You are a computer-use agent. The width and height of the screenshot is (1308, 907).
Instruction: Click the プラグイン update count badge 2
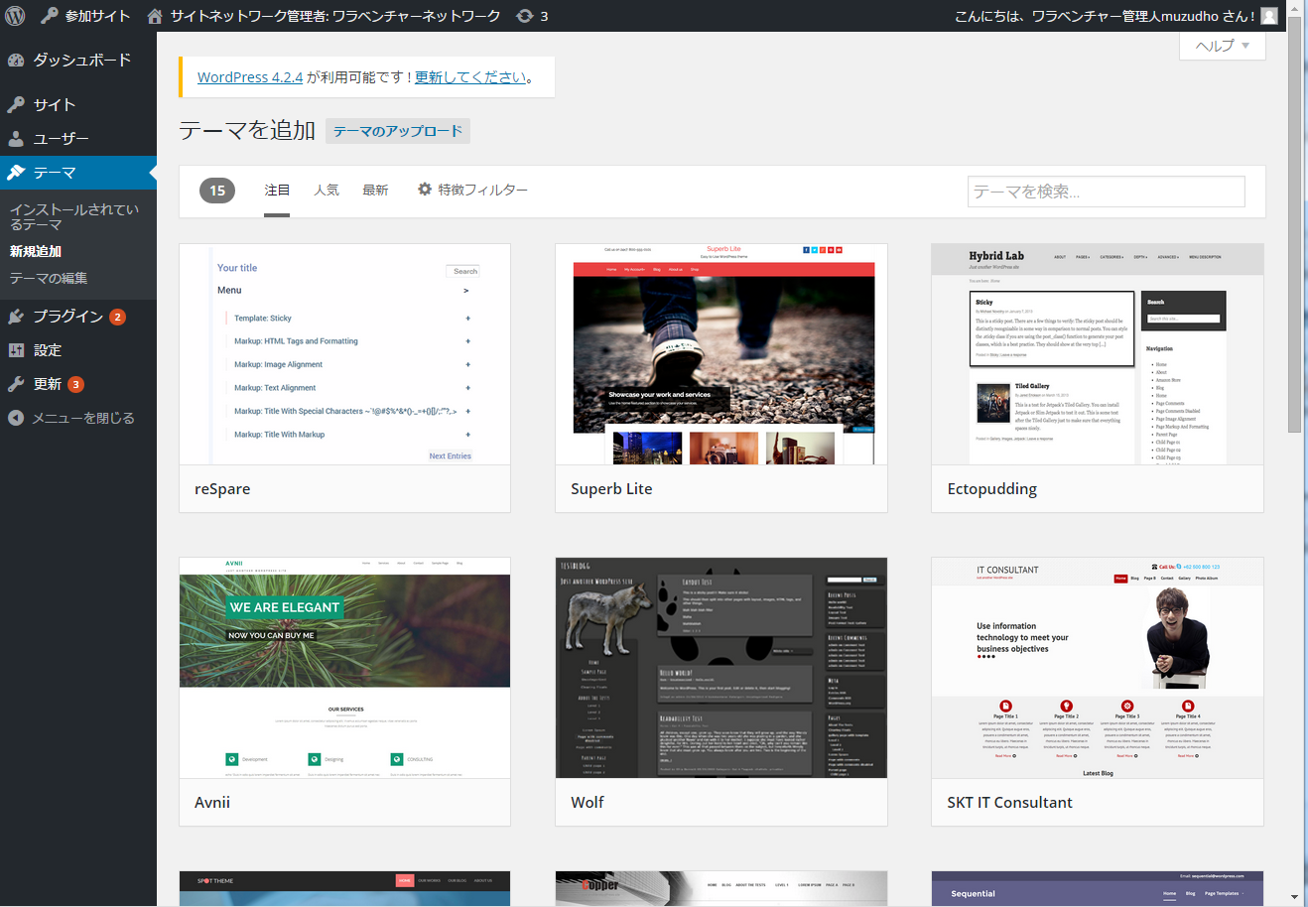[117, 318]
